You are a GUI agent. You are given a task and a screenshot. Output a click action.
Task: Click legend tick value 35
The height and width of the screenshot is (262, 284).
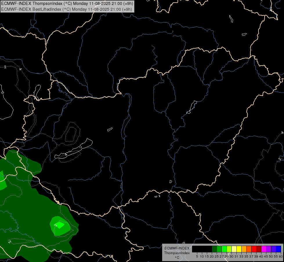[x=246, y=256]
